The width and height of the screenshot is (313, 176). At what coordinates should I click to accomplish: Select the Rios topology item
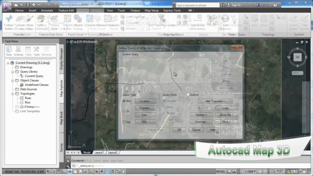point(27,102)
